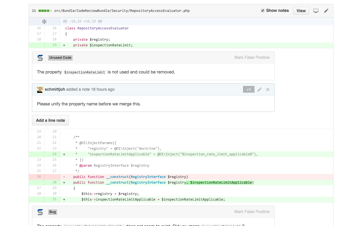Image resolution: width=362 pixels, height=226 pixels.
Task: Open the schmittjoh user link
Action: (55, 89)
